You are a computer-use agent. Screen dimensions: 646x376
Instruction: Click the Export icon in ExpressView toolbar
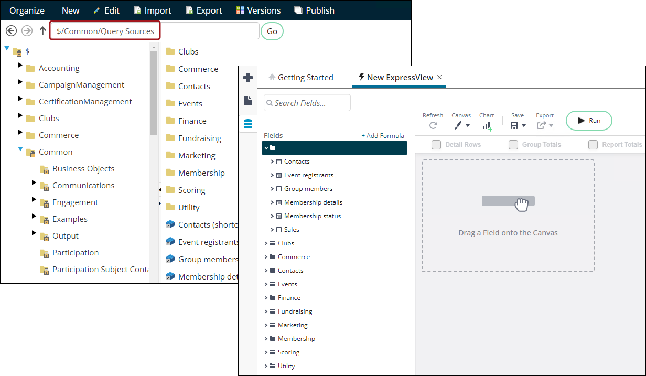[541, 125]
